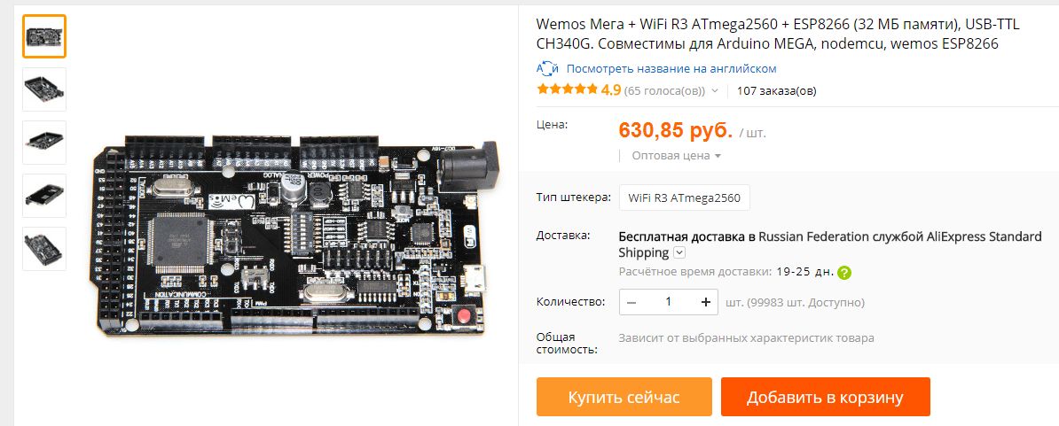Open Посмотреть название на английском link
The width and height of the screenshot is (1059, 426).
click(x=671, y=69)
